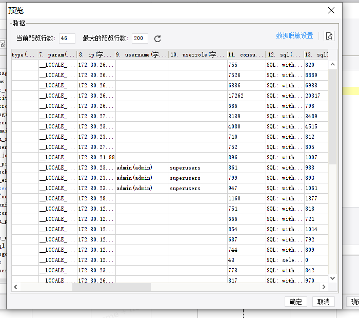
Task: Select the 10. userrole column header
Action: point(198,54)
